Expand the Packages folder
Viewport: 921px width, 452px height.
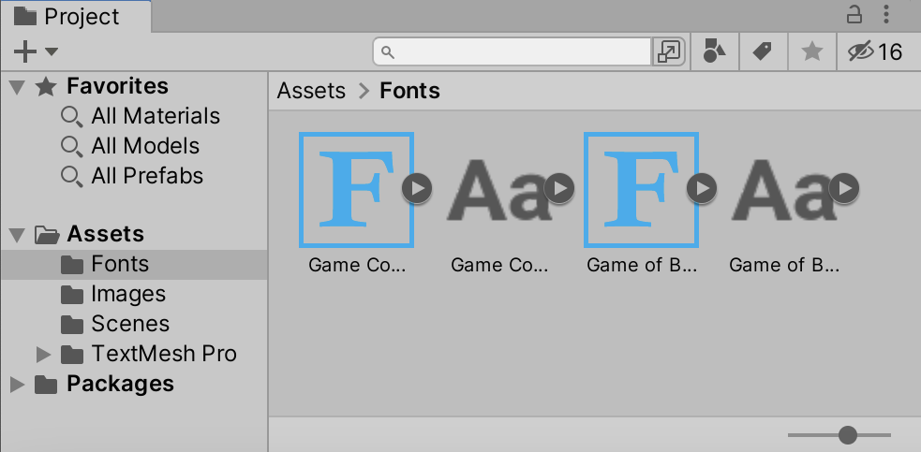coord(16,385)
